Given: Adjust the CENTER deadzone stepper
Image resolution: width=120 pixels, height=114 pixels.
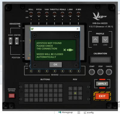Looking at the screenshot, I should (17, 41).
